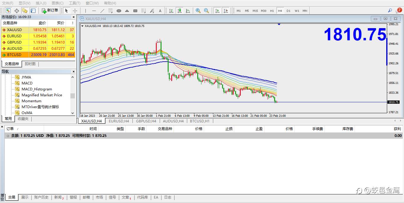Image resolution: width=404 pixels, height=203 pixels.
Task: Set timeframe to W1
Action: [x=297, y=11]
